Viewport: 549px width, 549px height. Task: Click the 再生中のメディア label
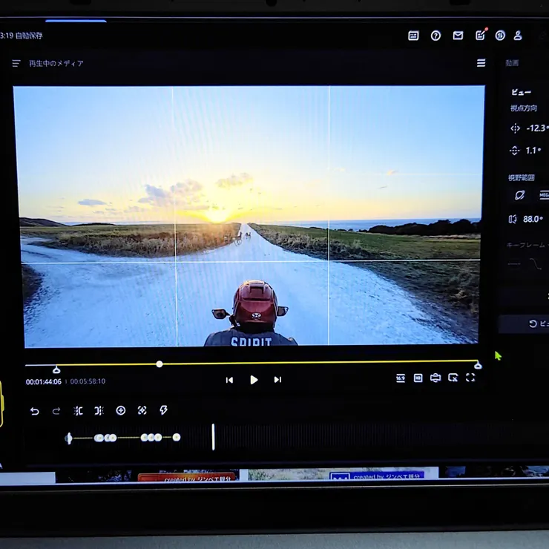point(56,63)
